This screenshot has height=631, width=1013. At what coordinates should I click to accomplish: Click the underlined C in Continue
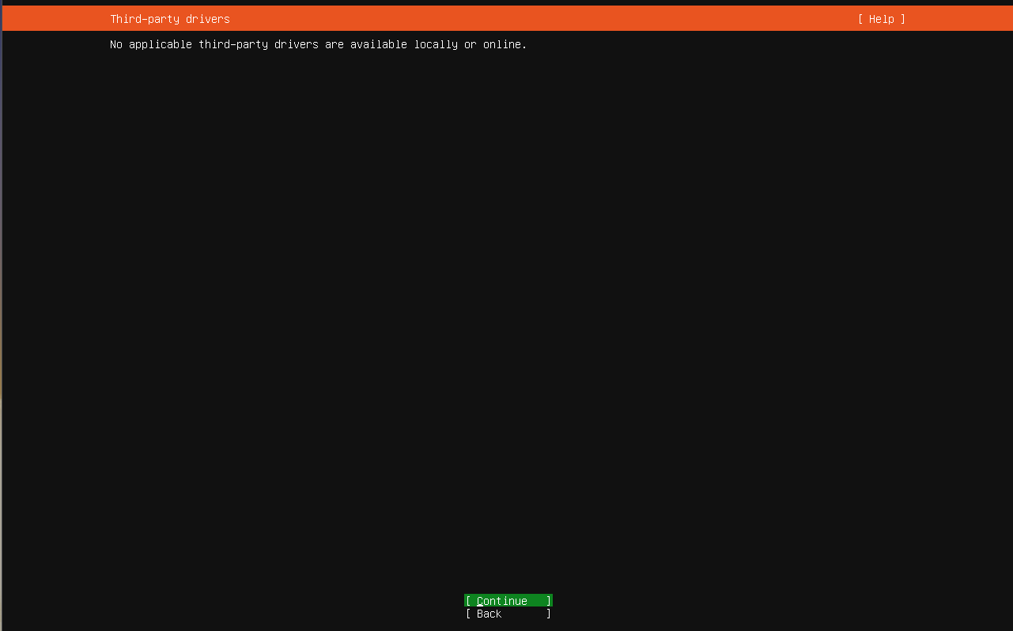tap(480, 601)
